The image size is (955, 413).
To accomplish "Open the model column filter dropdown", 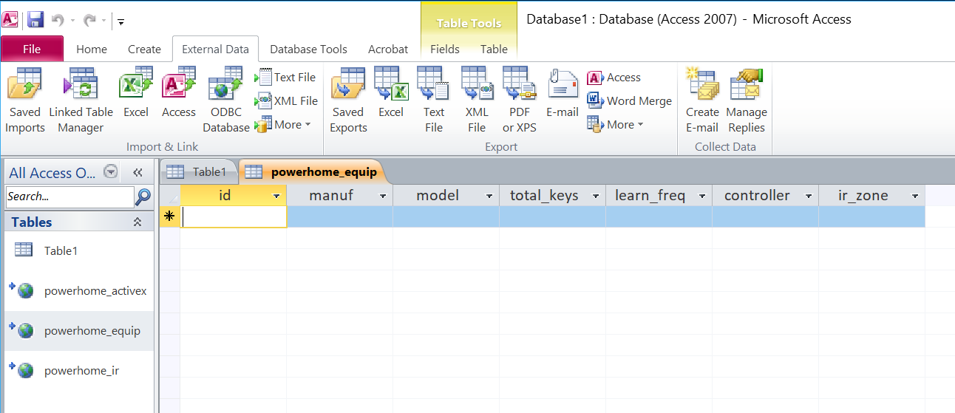I will tap(490, 196).
